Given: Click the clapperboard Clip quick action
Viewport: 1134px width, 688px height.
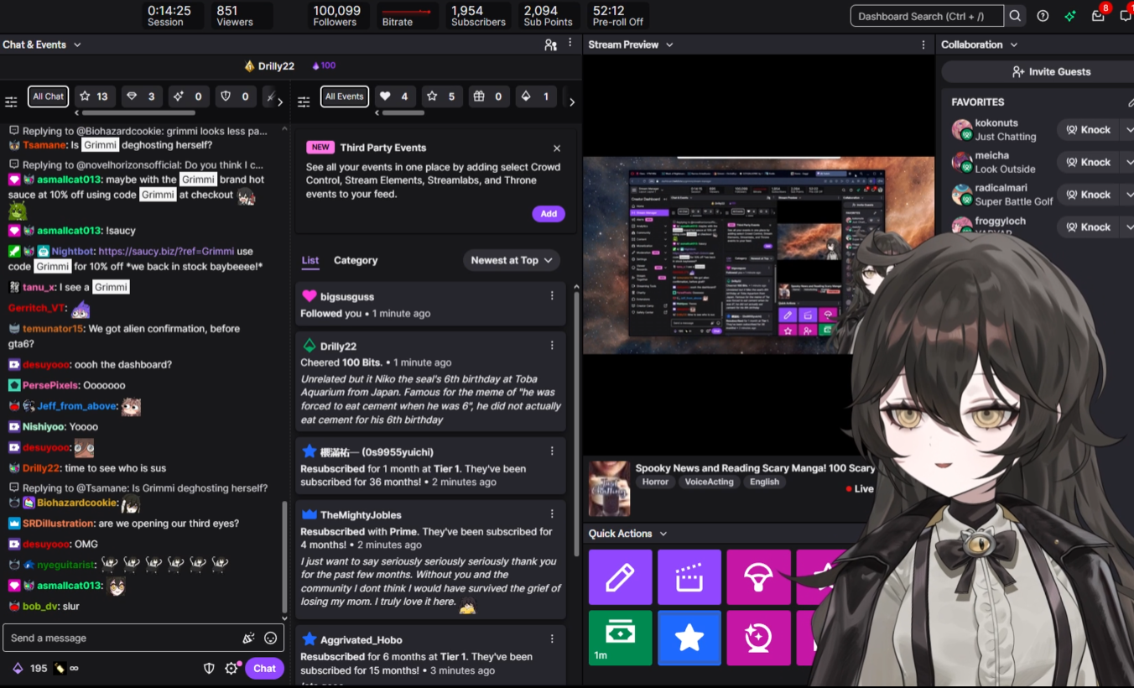Looking at the screenshot, I should tap(689, 577).
